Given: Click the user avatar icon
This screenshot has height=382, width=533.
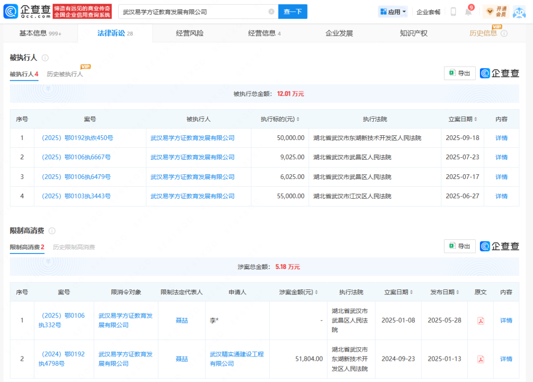Looking at the screenshot, I should click(x=519, y=11).
